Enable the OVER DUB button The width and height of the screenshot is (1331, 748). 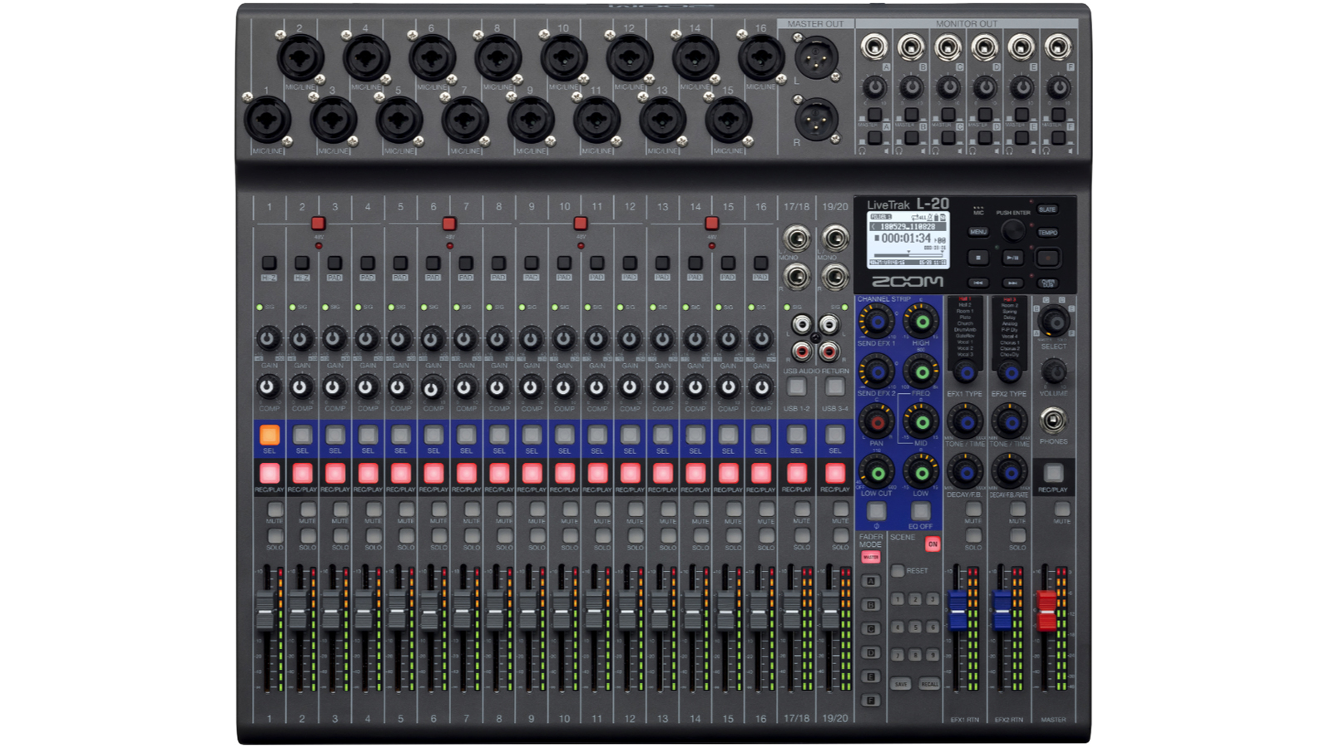point(1048,283)
